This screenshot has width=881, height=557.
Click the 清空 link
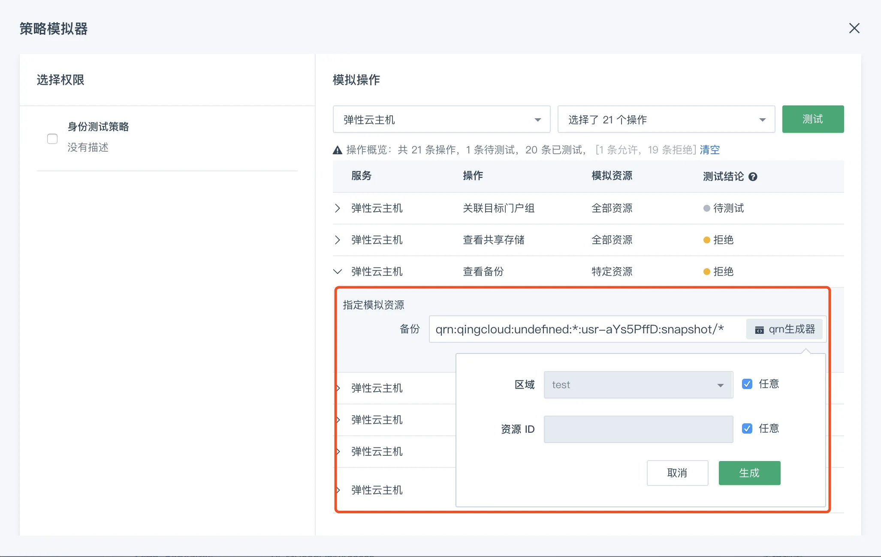pyautogui.click(x=710, y=150)
